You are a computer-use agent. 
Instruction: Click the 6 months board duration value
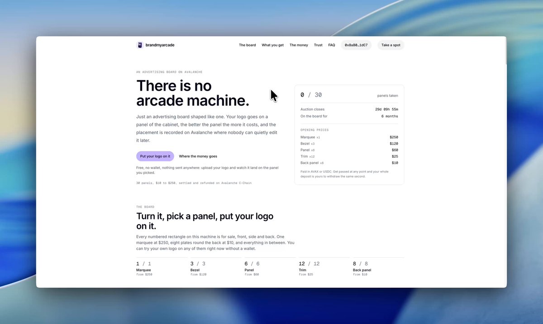point(390,116)
